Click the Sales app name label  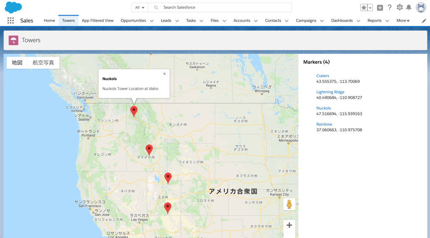pyautogui.click(x=26, y=21)
